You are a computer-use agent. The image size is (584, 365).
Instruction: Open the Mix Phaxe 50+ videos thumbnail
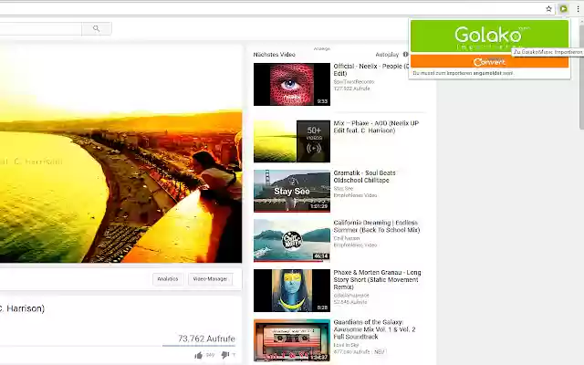click(292, 141)
